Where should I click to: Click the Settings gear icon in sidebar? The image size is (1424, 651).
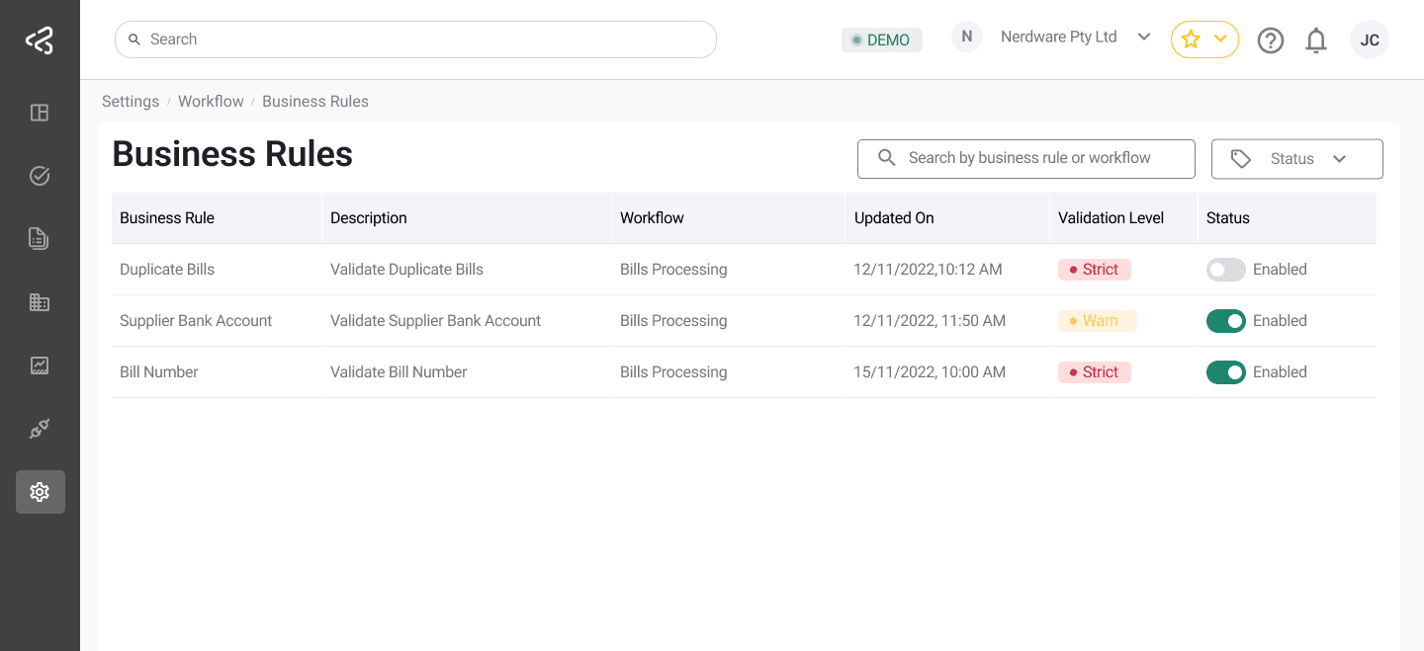click(40, 491)
